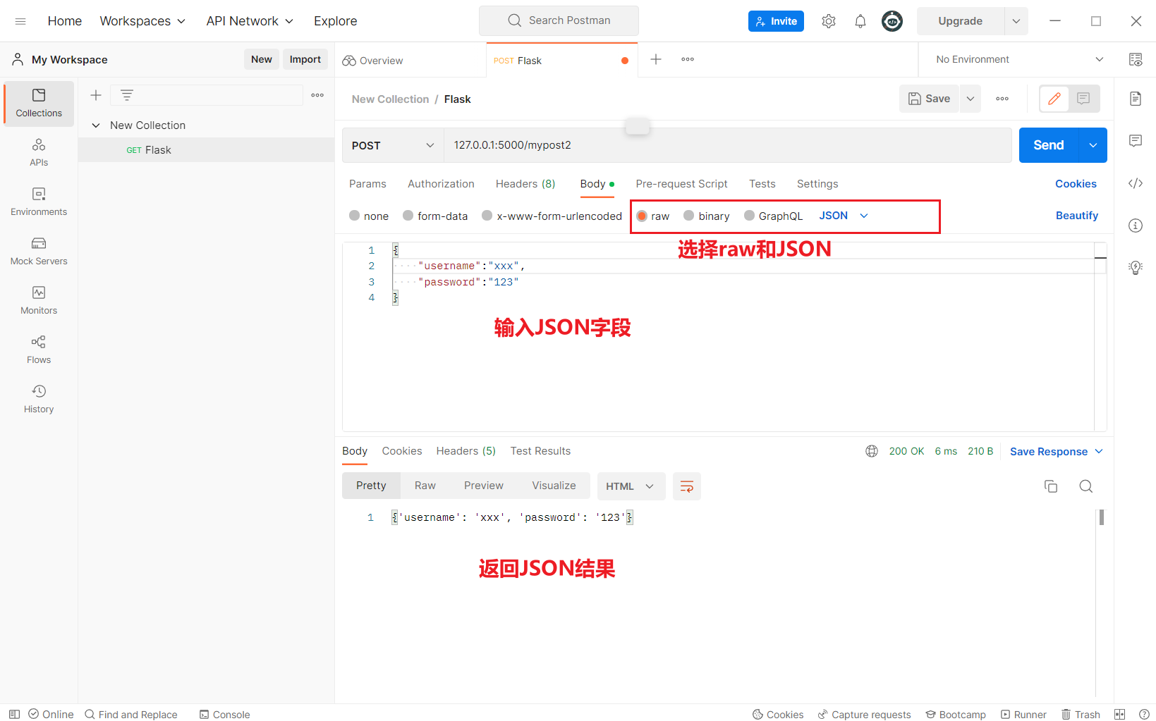Open the code snippet icon
The height and width of the screenshot is (721, 1156).
(1136, 183)
